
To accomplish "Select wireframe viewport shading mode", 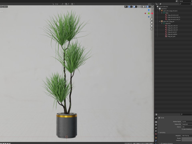I will (142, 7).
